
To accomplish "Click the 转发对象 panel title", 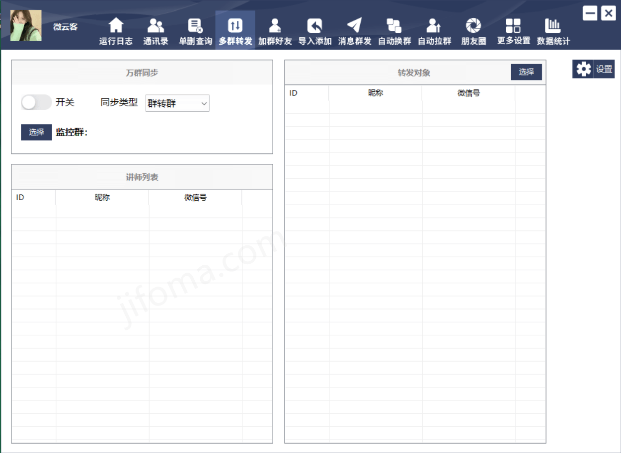I will pyautogui.click(x=414, y=73).
